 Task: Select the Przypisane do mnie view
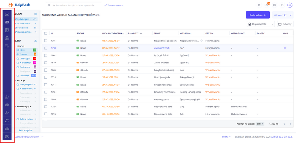[26, 23]
